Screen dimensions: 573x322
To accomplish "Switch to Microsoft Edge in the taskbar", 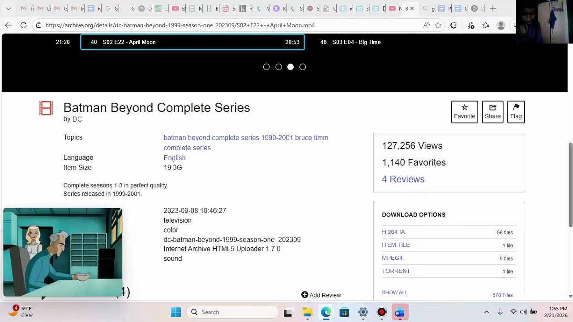I will coord(326,312).
